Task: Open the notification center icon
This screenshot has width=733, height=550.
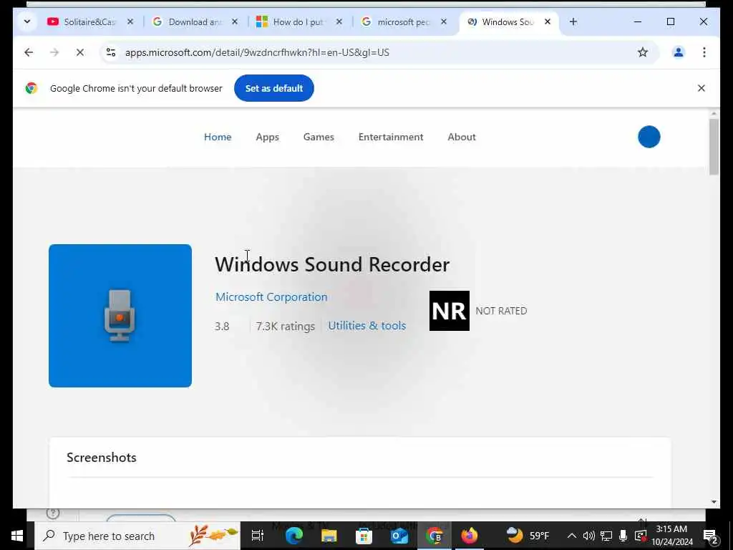Action: [710, 536]
